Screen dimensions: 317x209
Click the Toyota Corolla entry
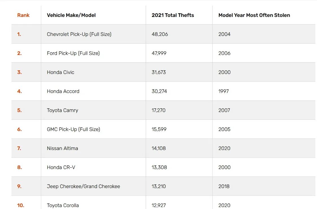click(x=63, y=205)
